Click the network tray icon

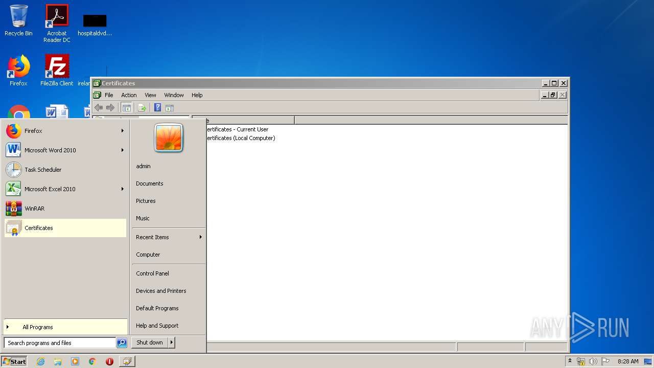pyautogui.click(x=581, y=361)
